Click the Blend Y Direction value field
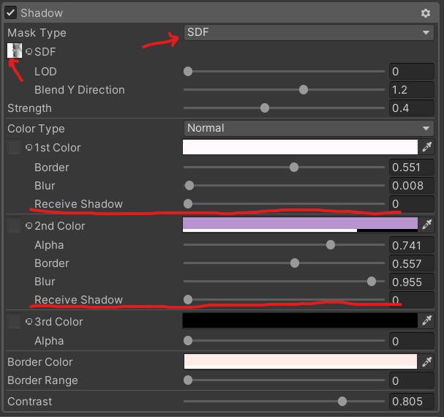The image size is (444, 417). [412, 90]
